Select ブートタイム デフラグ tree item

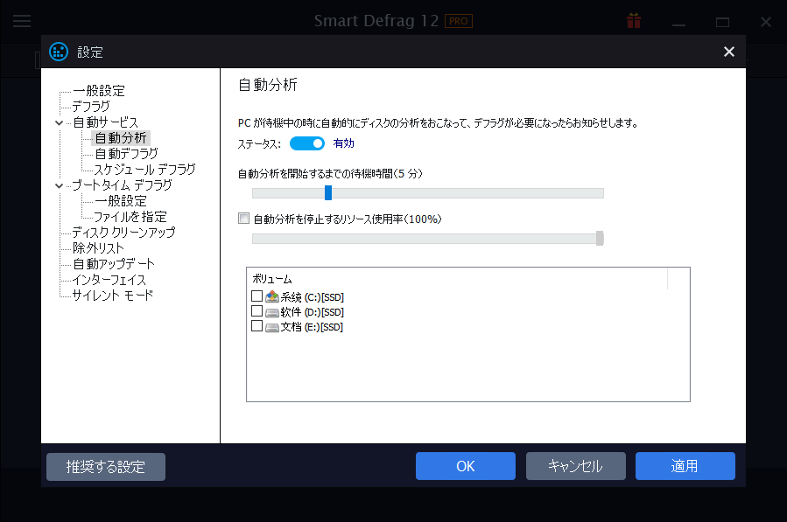122,185
